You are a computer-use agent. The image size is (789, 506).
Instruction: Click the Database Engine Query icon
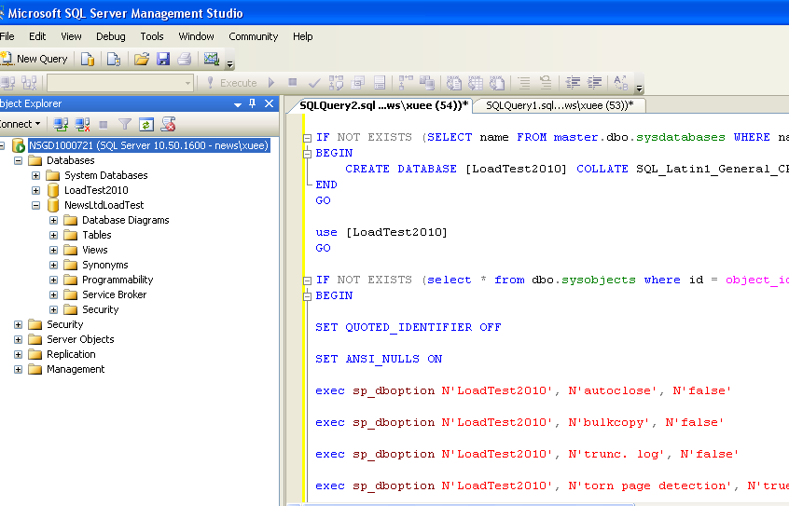coord(88,60)
